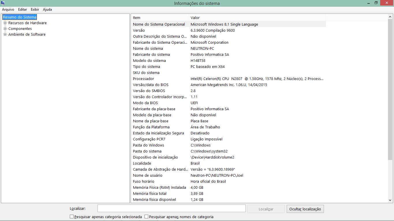The height and width of the screenshot is (221, 394).
Task: Click the 3,89 GB value
Action: (x=197, y=194)
